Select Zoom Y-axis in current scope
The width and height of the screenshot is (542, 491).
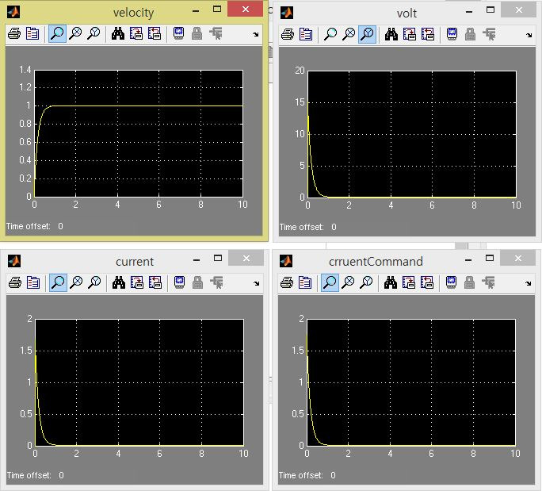tap(94, 282)
